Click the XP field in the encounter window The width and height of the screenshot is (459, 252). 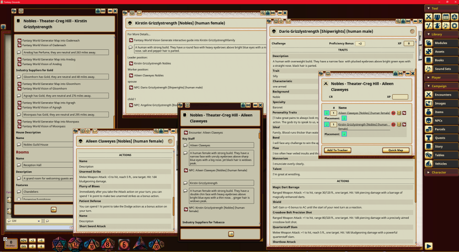click(x=400, y=96)
